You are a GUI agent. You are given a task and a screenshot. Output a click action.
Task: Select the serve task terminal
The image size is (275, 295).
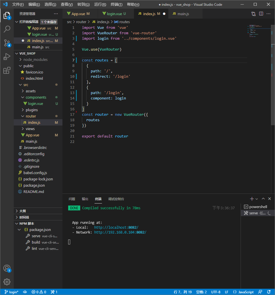coord(258,213)
